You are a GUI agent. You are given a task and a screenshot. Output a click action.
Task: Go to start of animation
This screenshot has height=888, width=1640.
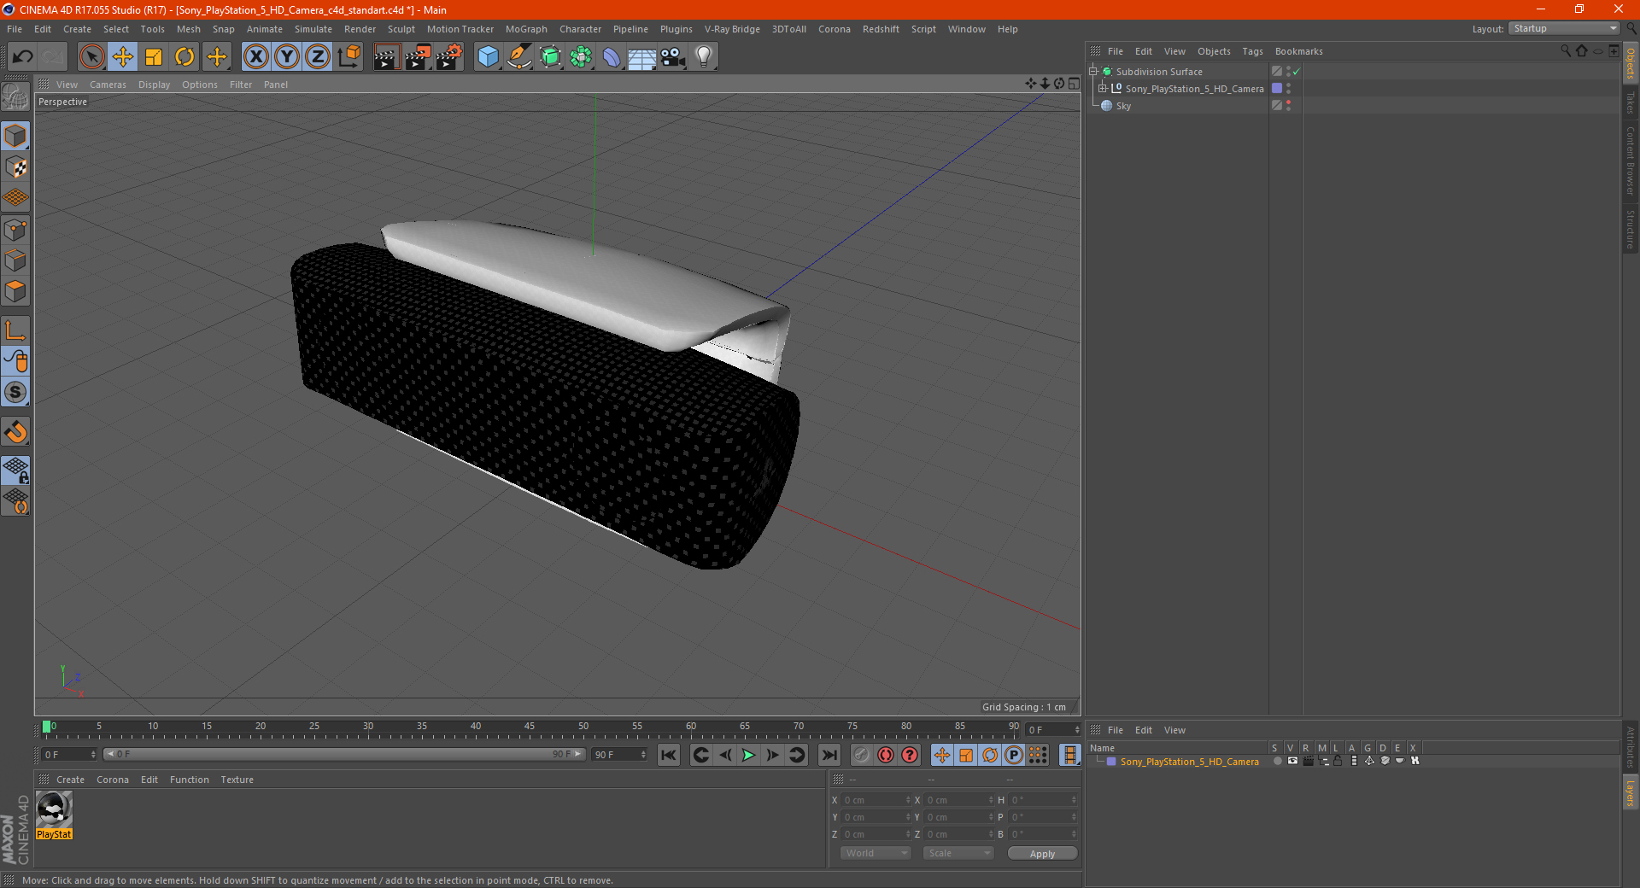(669, 755)
